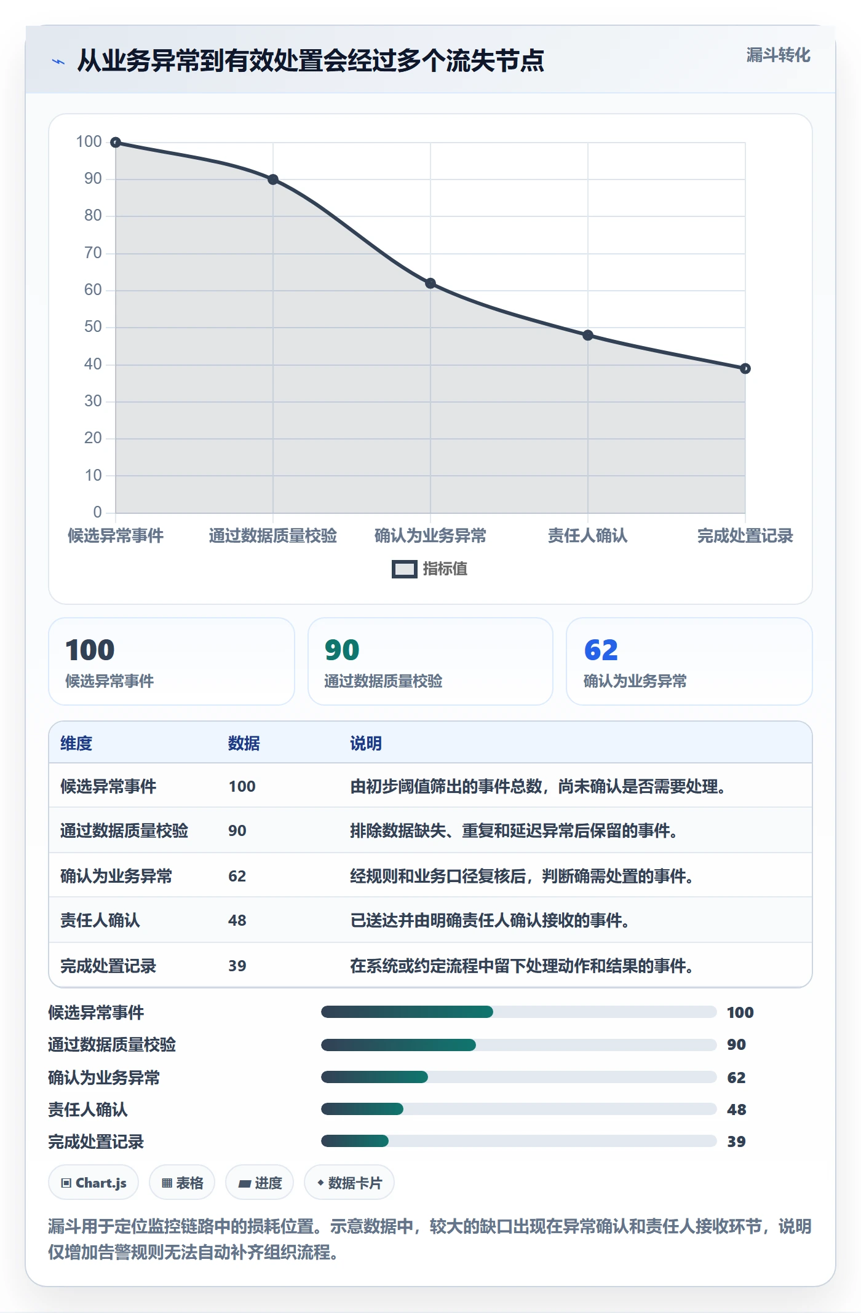Viewport: 861px width, 1313px height.
Task: Click the lightning icon beside the title
Action: 58,61
